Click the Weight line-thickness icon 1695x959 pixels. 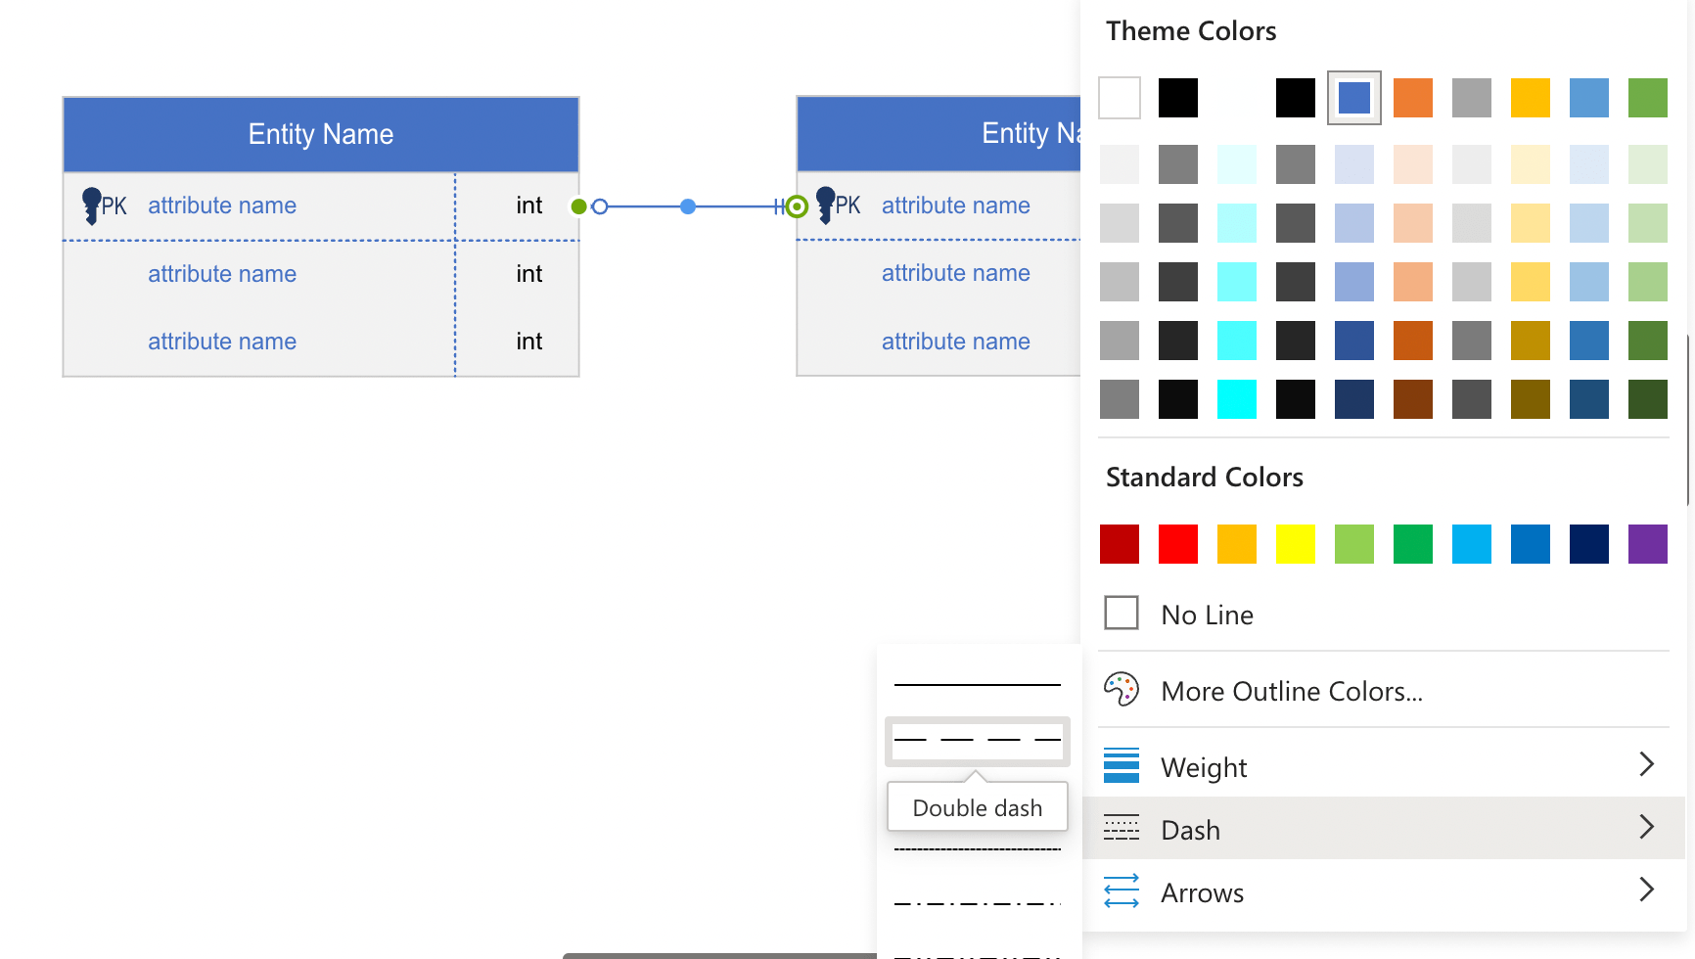1122,765
